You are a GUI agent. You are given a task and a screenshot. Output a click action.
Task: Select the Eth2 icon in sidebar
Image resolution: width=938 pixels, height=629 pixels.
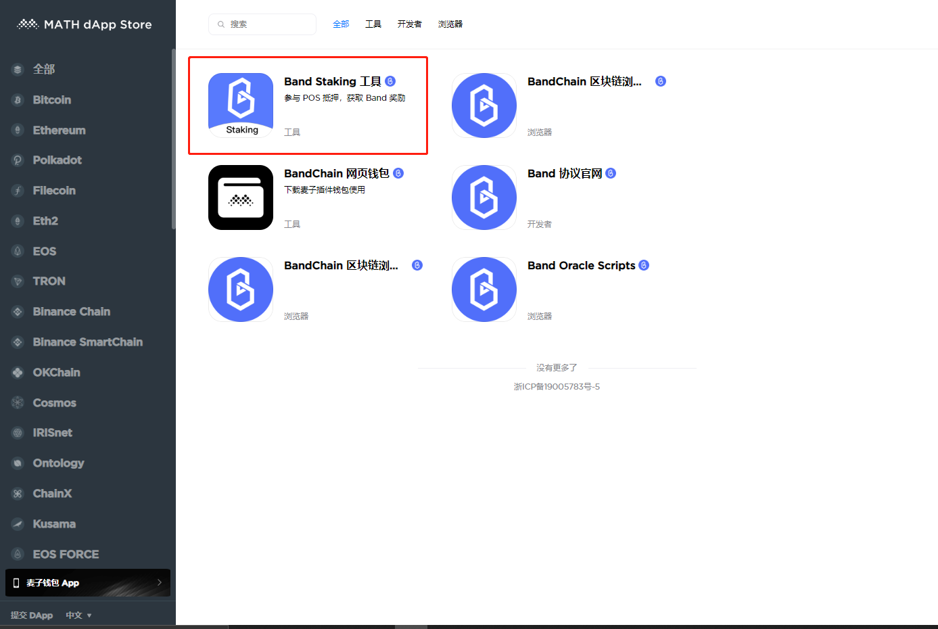18,220
